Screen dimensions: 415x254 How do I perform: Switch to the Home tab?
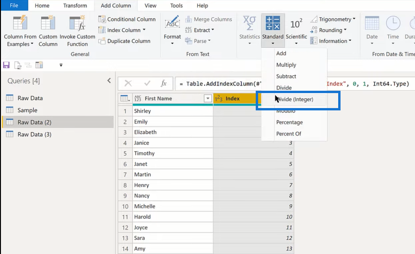pos(42,6)
